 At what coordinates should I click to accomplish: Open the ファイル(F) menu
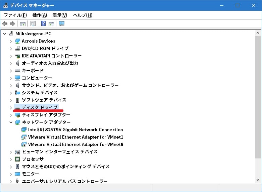[x=15, y=15]
